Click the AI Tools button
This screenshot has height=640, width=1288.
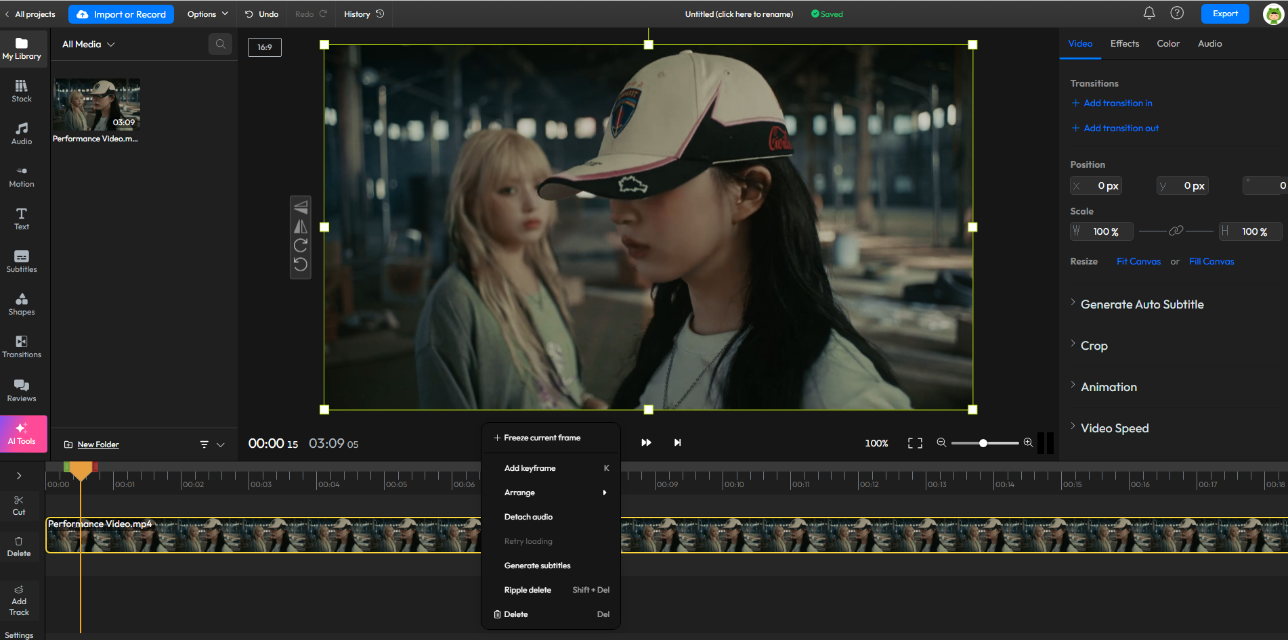tap(23, 434)
